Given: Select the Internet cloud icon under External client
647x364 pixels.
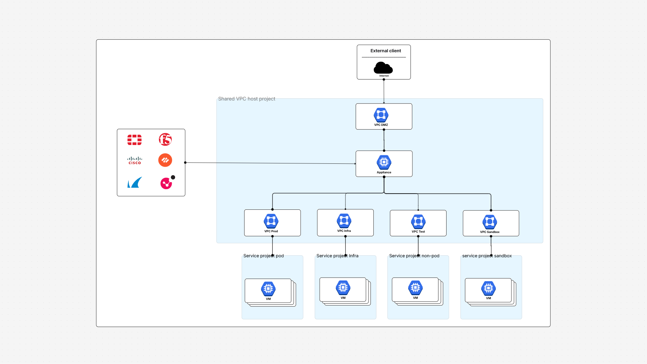Looking at the screenshot, I should click(384, 68).
